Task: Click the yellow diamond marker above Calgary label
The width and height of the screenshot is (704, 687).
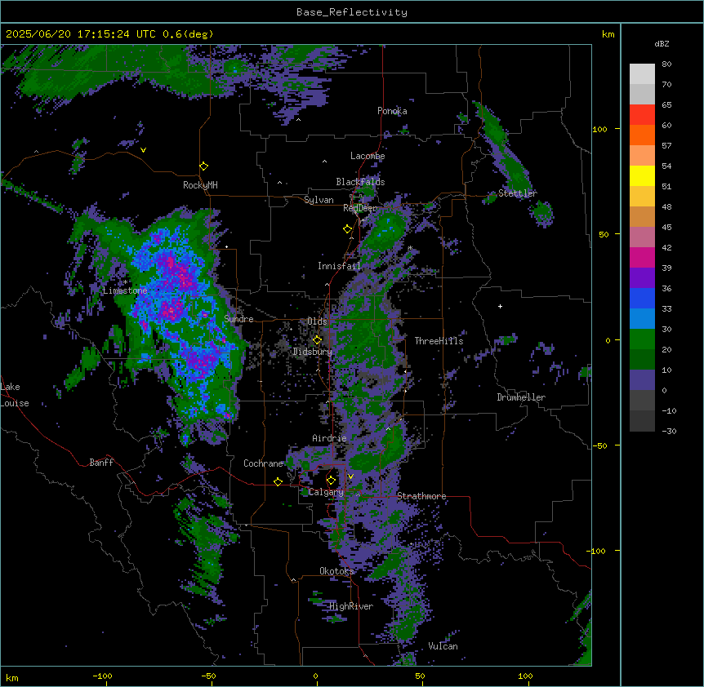Action: point(331,481)
